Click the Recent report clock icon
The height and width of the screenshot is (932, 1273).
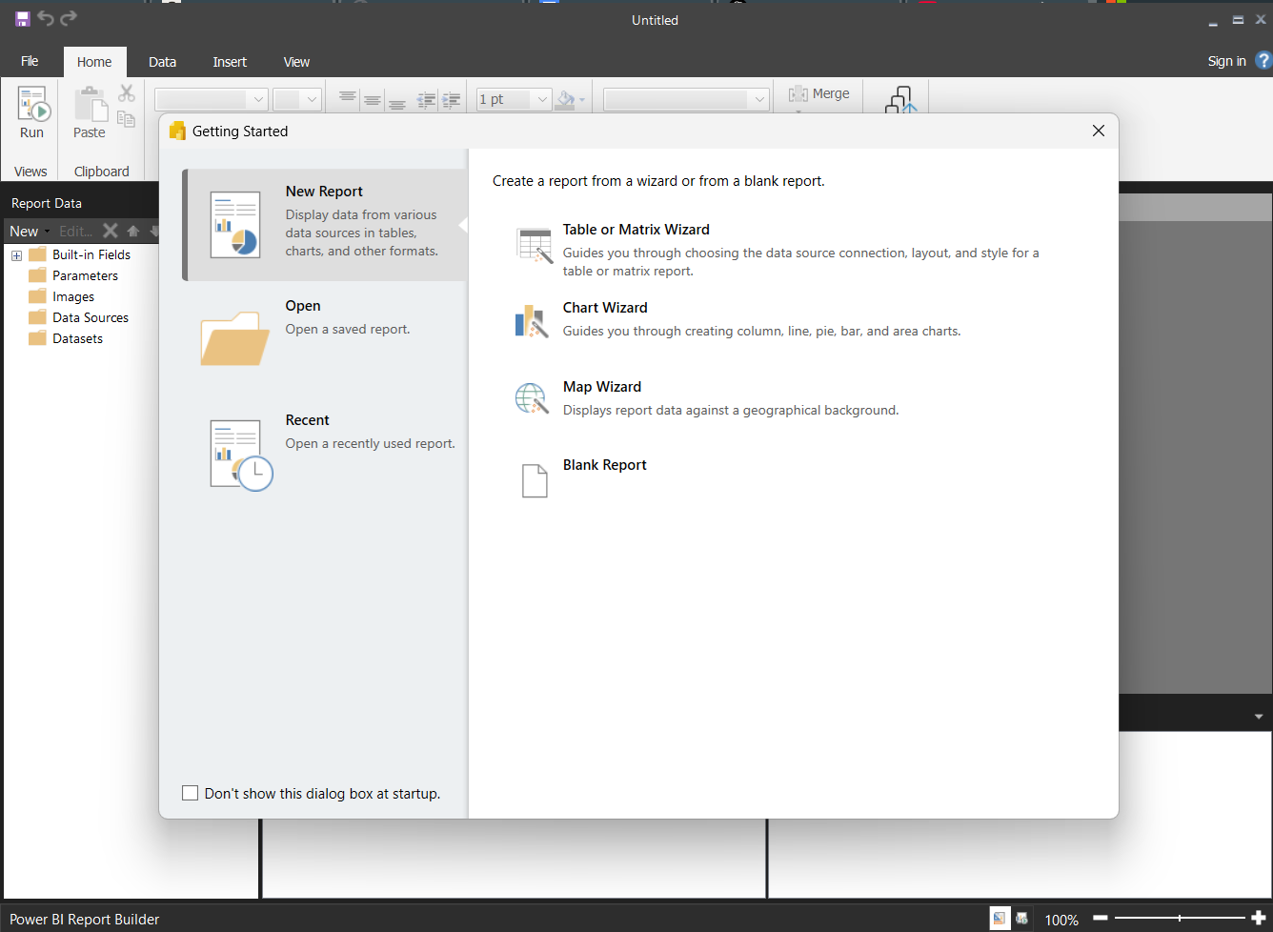(x=240, y=456)
